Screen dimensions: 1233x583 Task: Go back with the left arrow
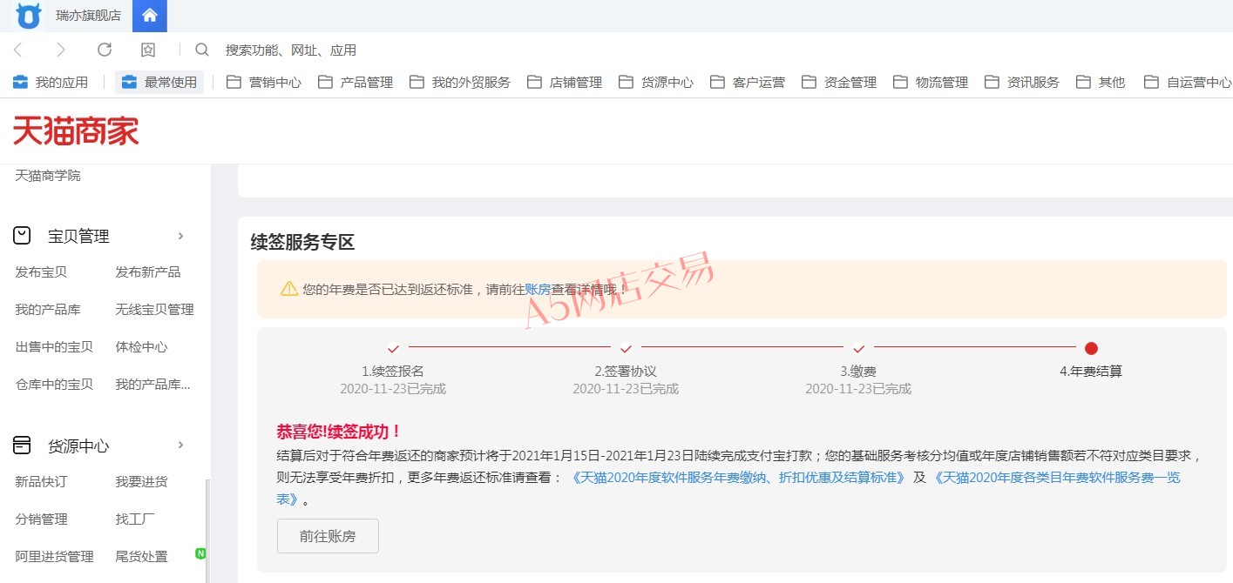(18, 50)
